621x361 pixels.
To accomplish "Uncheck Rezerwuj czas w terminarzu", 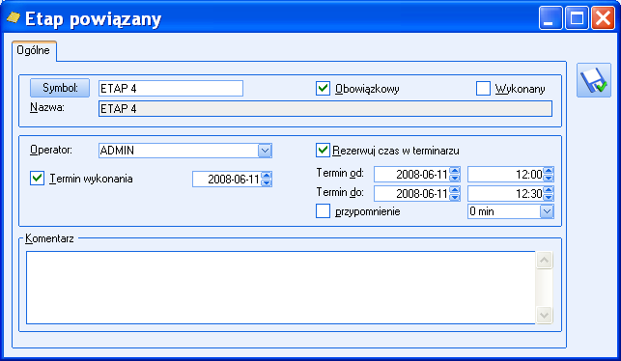I will 323,150.
